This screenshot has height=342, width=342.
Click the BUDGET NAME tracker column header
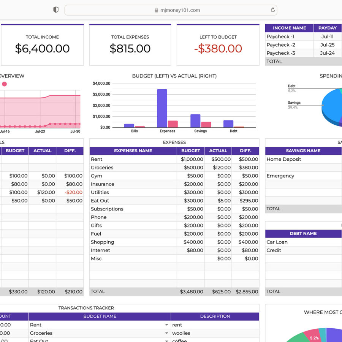(x=100, y=316)
